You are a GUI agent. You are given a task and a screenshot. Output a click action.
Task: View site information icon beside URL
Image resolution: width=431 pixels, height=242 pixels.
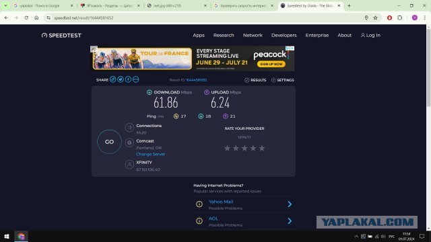click(x=48, y=18)
